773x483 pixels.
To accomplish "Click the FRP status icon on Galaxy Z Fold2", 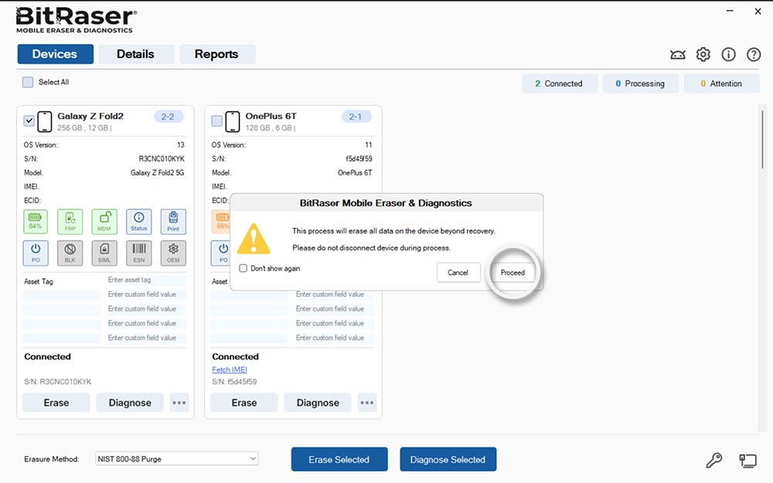I will point(70,221).
